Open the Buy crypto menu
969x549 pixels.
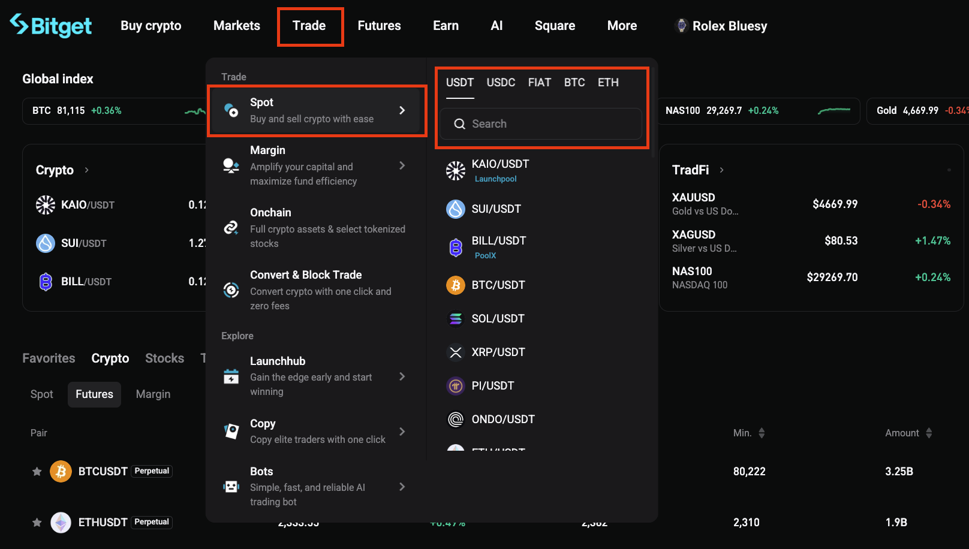tap(151, 26)
